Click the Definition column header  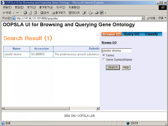click(x=77, y=49)
